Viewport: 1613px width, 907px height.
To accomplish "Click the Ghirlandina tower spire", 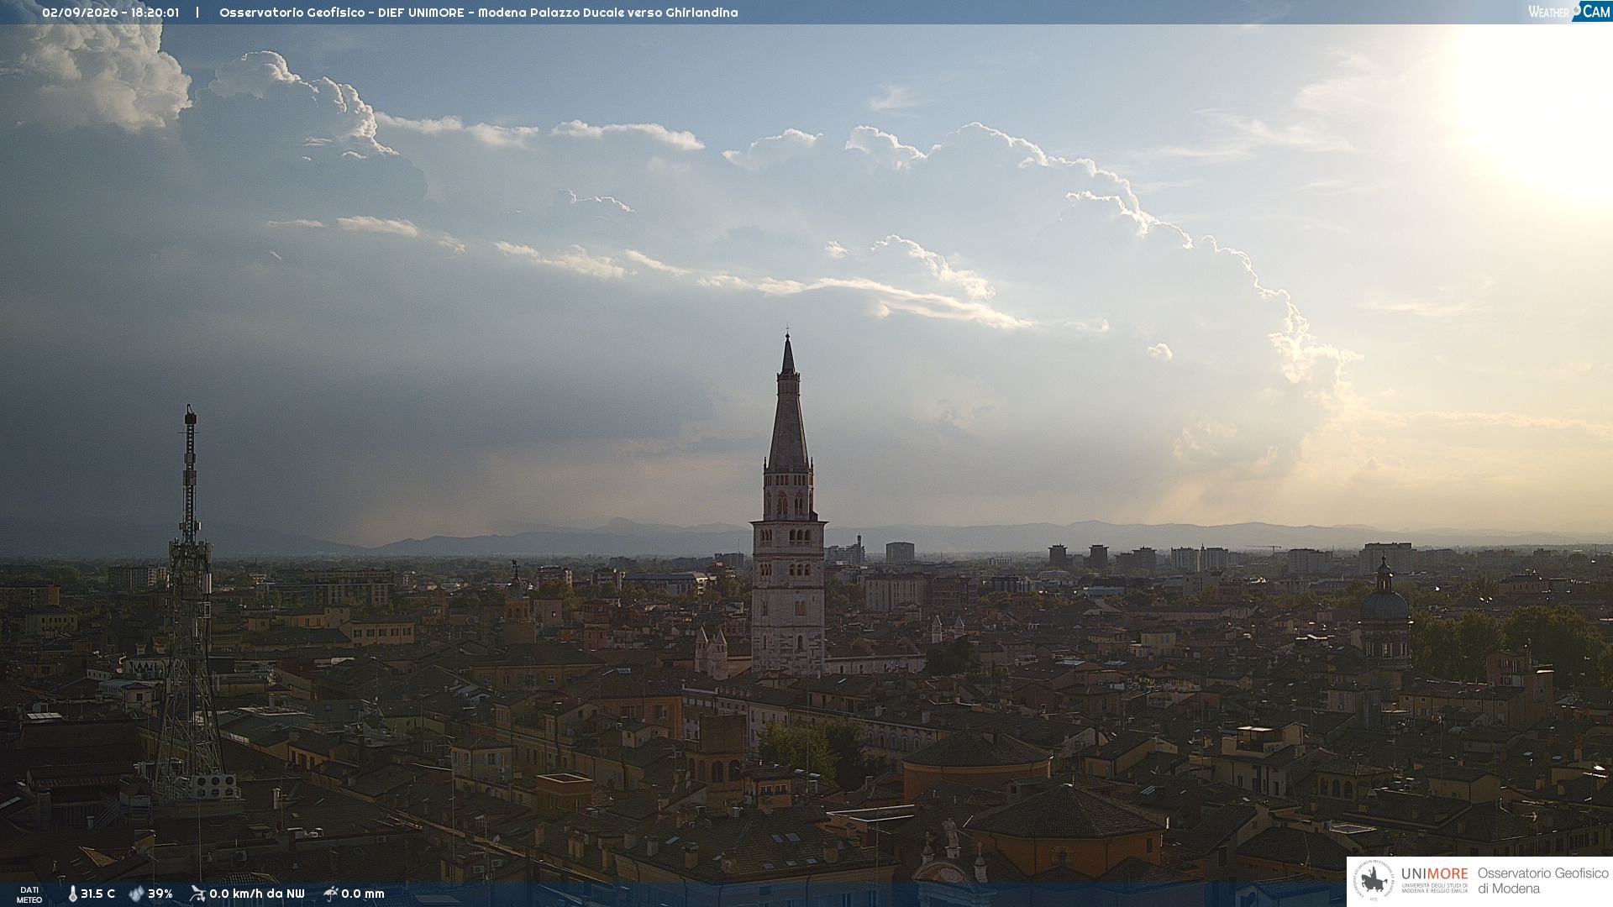I will [788, 403].
